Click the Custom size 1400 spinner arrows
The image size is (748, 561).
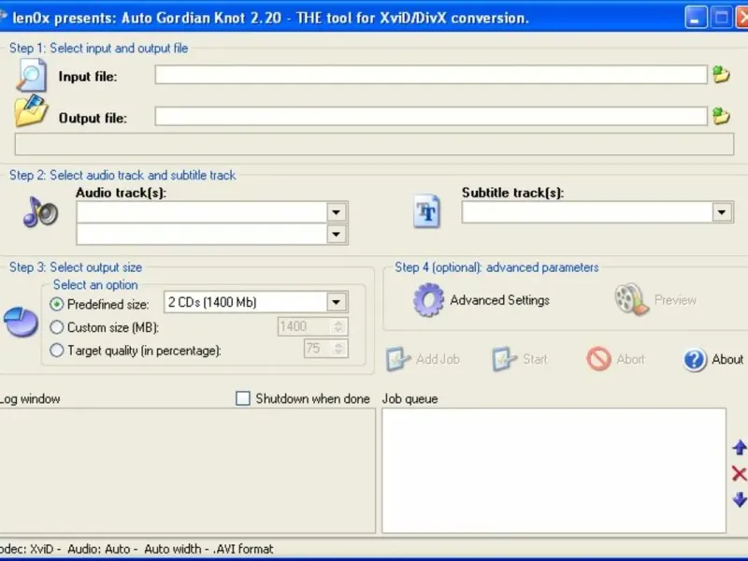338,326
